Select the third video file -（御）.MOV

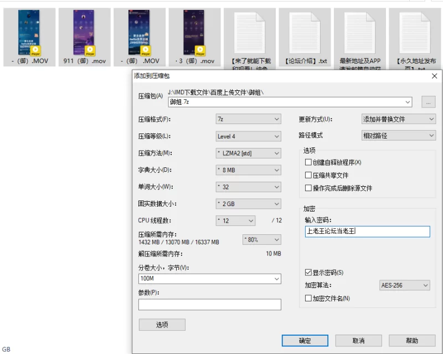tap(140, 32)
